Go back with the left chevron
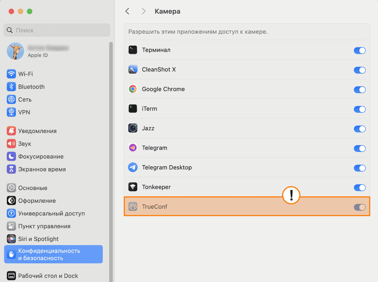 pos(127,11)
